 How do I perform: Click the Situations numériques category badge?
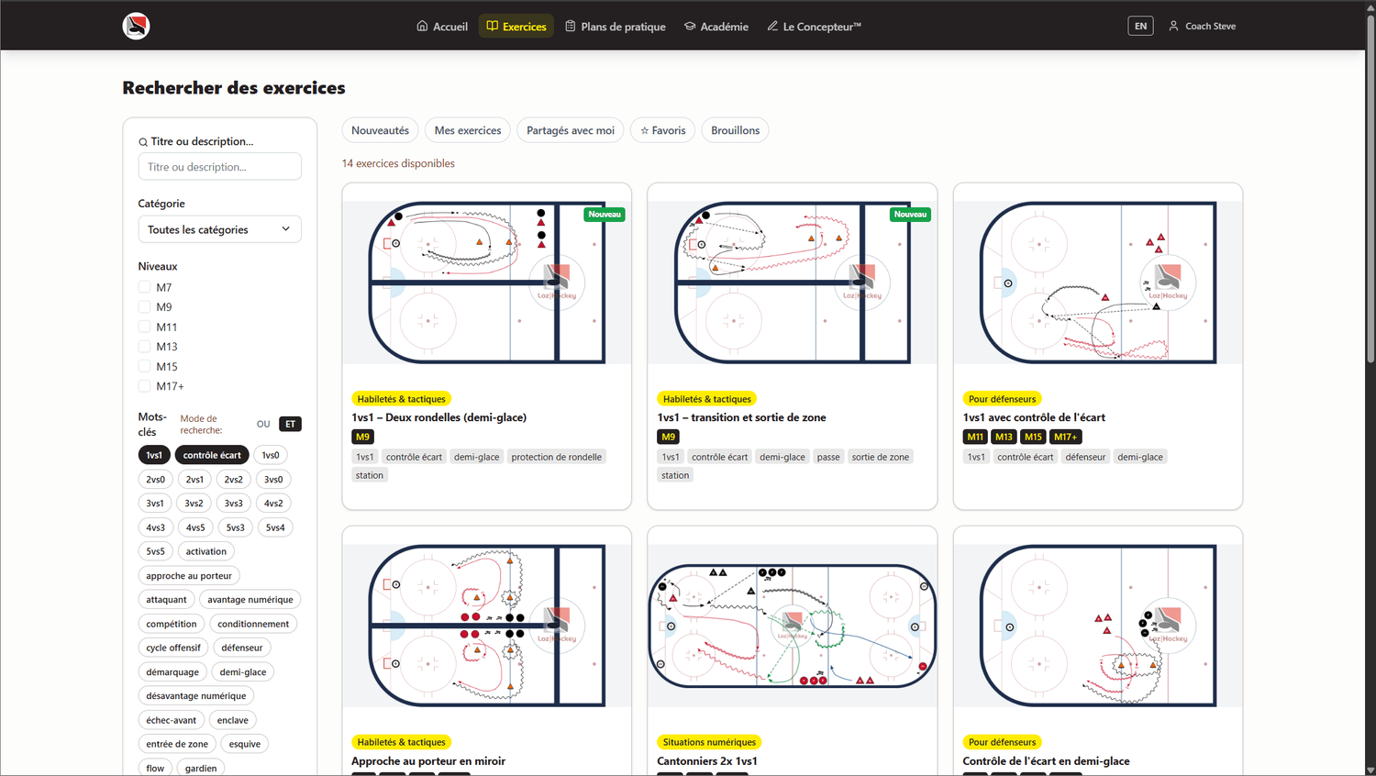coord(709,742)
